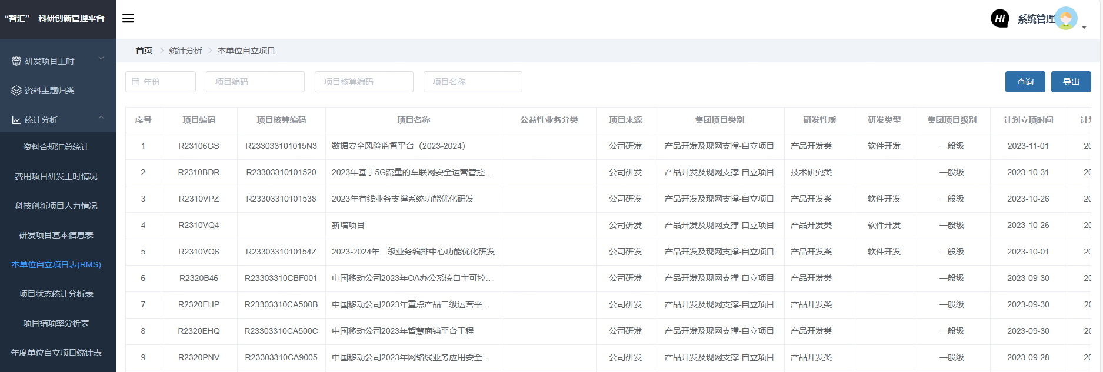Navigate to 首页 breadcrumb link
1103x372 pixels.
pos(144,51)
